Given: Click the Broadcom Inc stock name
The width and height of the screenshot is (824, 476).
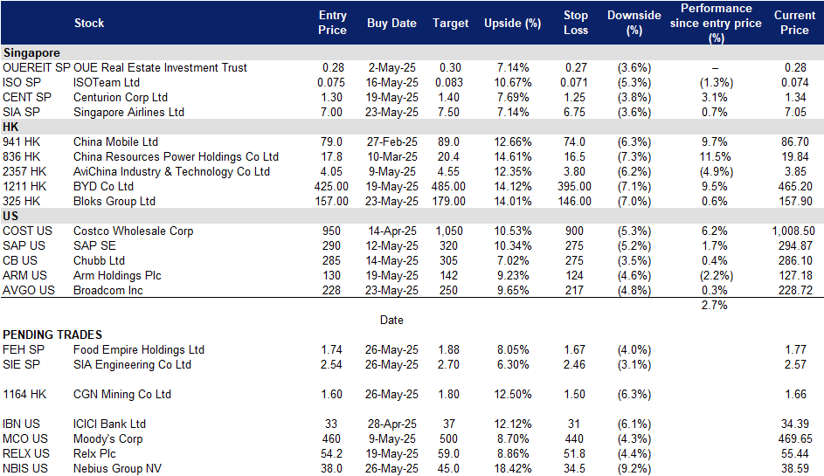Looking at the screenshot, I should [x=107, y=290].
